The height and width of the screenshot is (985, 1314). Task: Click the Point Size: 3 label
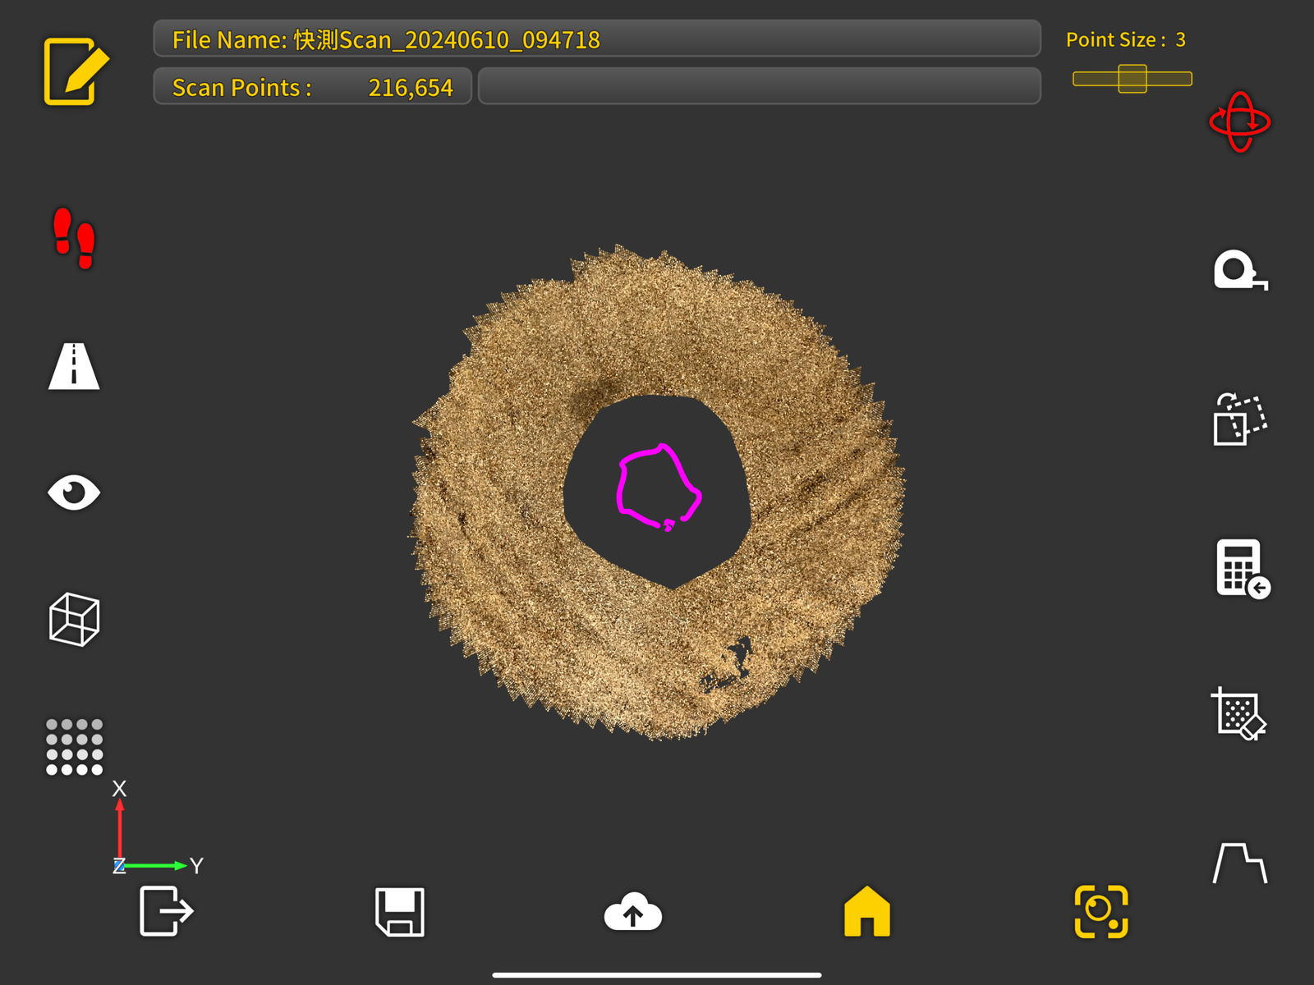(1126, 39)
